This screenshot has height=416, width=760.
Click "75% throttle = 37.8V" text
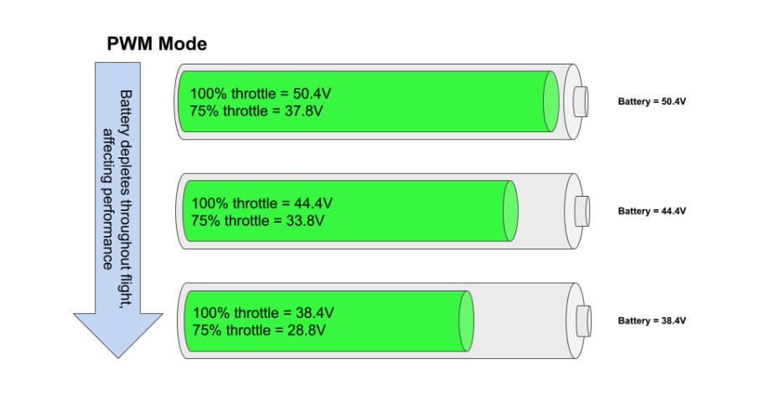pos(256,110)
